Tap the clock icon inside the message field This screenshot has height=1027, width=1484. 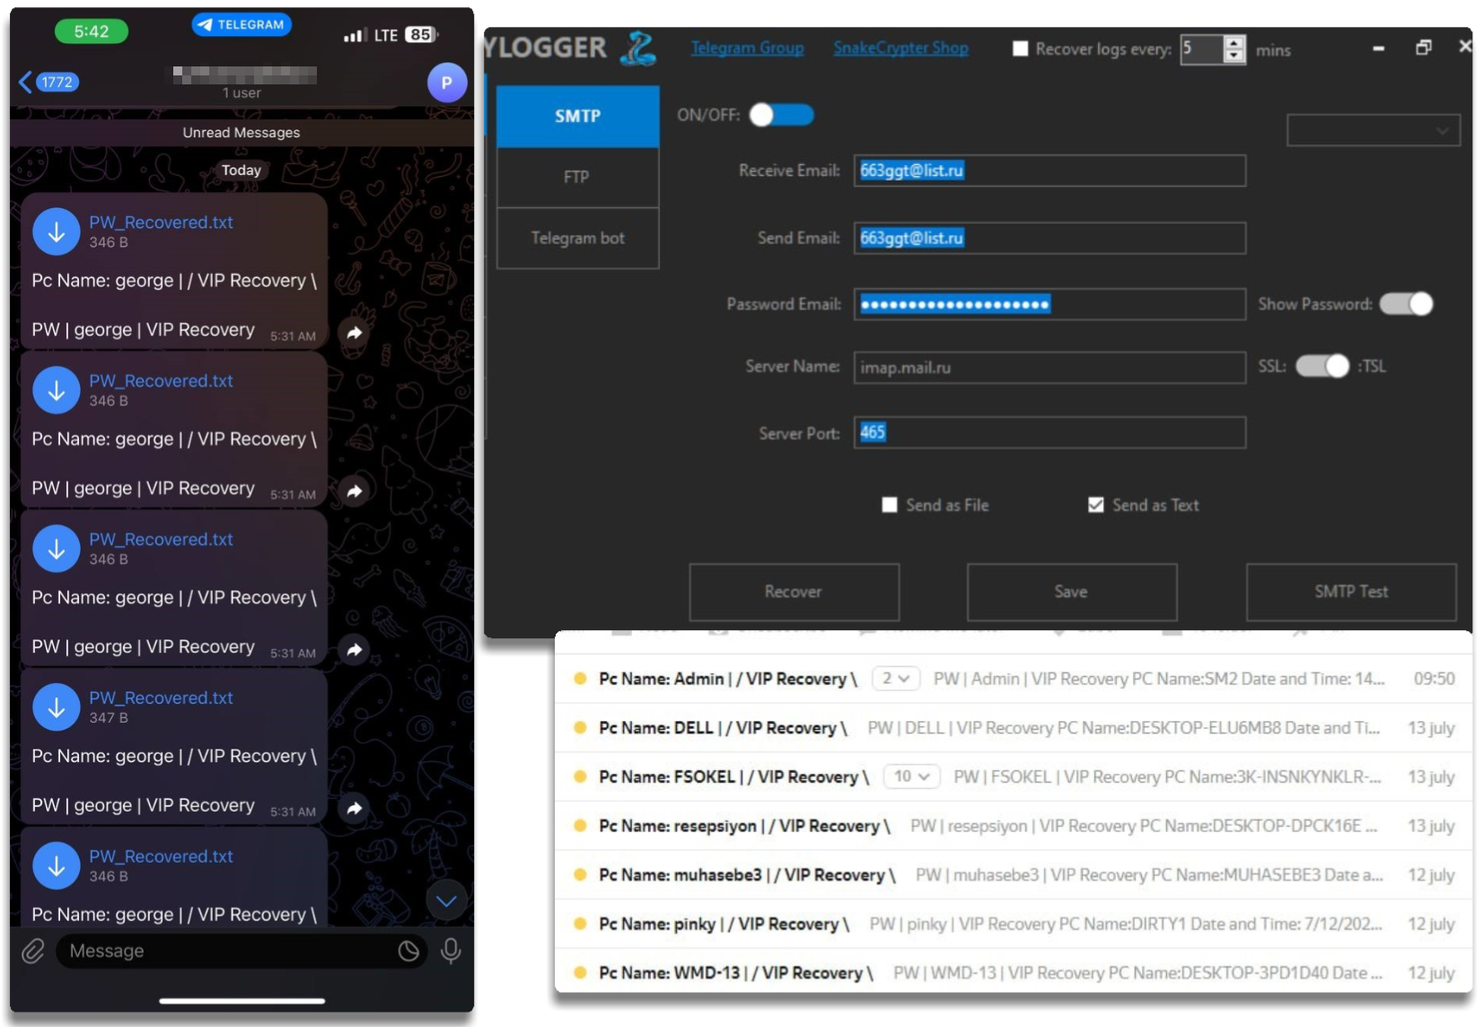point(408,951)
